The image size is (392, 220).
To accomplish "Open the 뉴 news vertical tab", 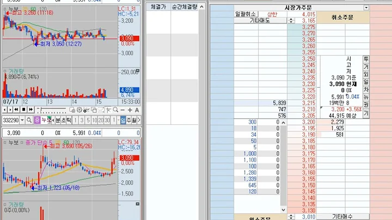I will pyautogui.click(x=366, y=97).
